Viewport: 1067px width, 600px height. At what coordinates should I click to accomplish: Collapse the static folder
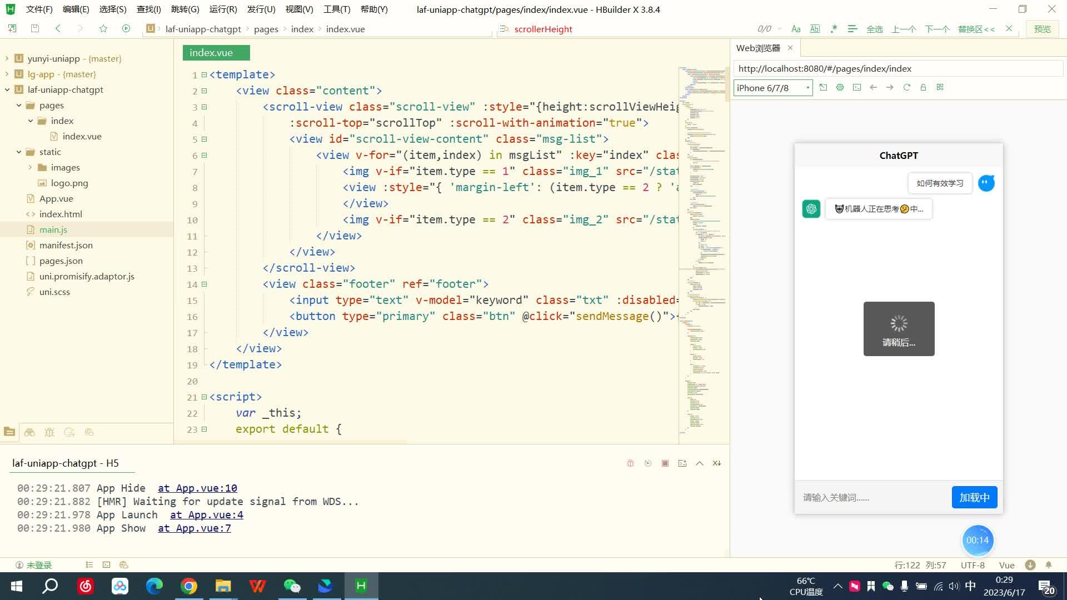point(19,152)
